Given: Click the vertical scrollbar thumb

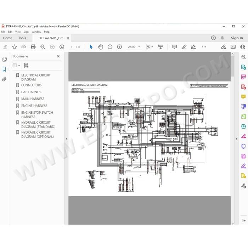Looking at the screenshot, I should (232, 66).
